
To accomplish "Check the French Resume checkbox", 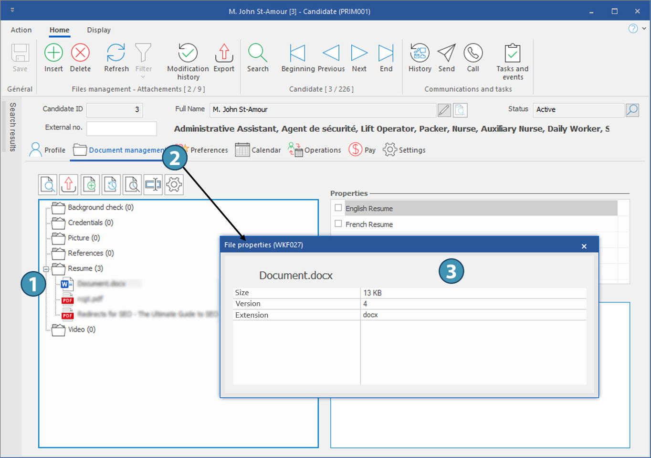I will coord(338,224).
